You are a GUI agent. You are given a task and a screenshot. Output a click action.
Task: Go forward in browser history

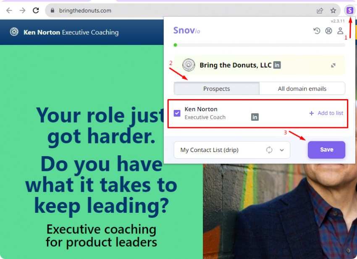pos(22,10)
